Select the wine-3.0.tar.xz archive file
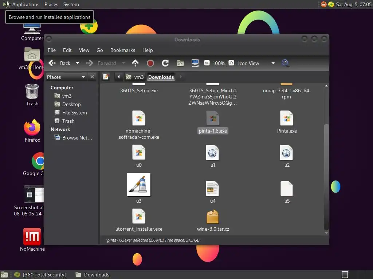This screenshot has height=279, width=373. point(213,220)
